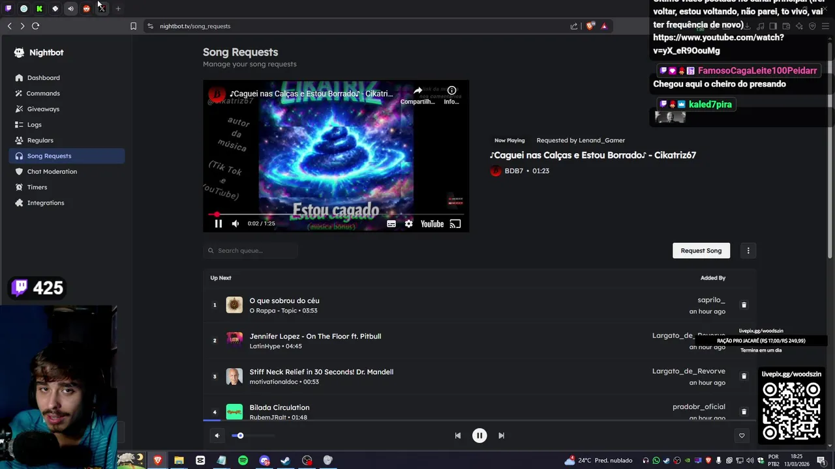Image resolution: width=835 pixels, height=469 pixels.
Task: Seek on YouTube video progress bar
Action: [x=336, y=214]
